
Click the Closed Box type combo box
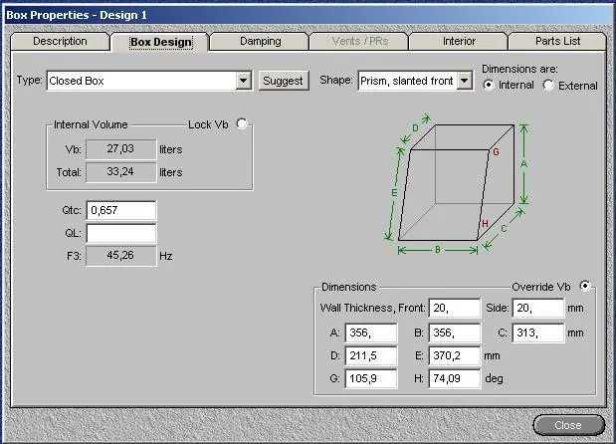point(149,81)
